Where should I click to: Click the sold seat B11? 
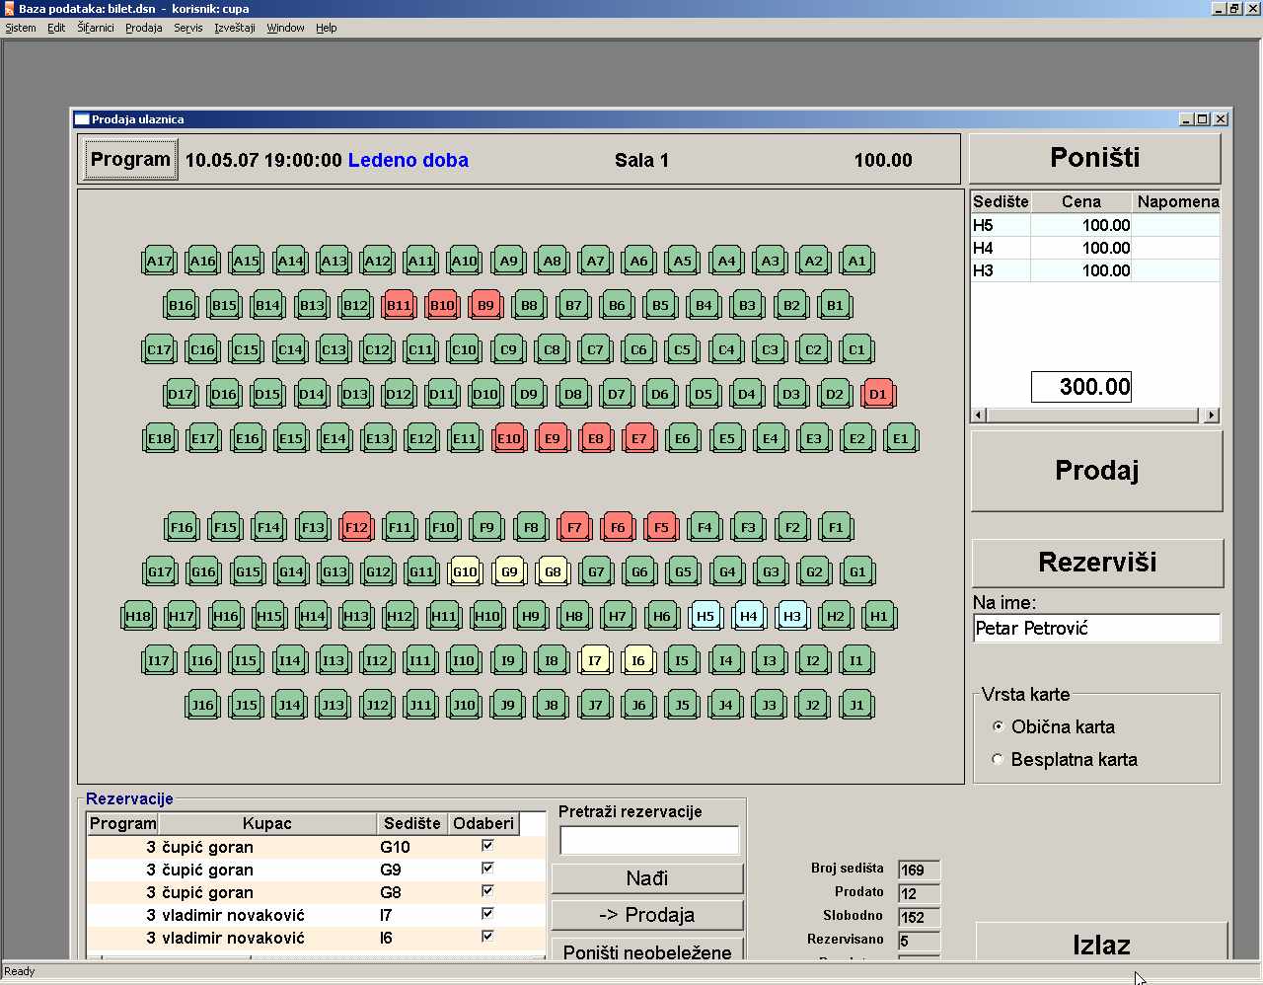coord(399,306)
